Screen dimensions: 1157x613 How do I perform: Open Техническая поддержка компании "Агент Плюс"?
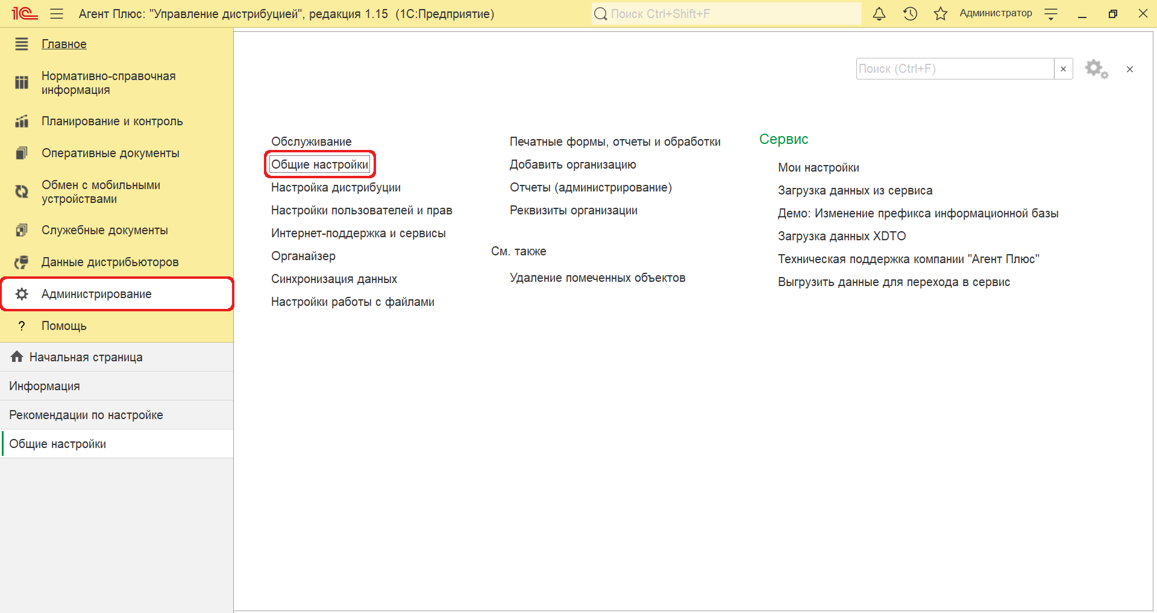point(909,259)
